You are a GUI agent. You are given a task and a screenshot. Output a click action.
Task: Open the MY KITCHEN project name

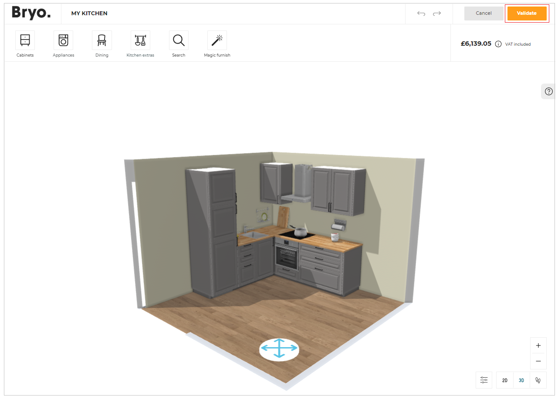[x=89, y=13]
